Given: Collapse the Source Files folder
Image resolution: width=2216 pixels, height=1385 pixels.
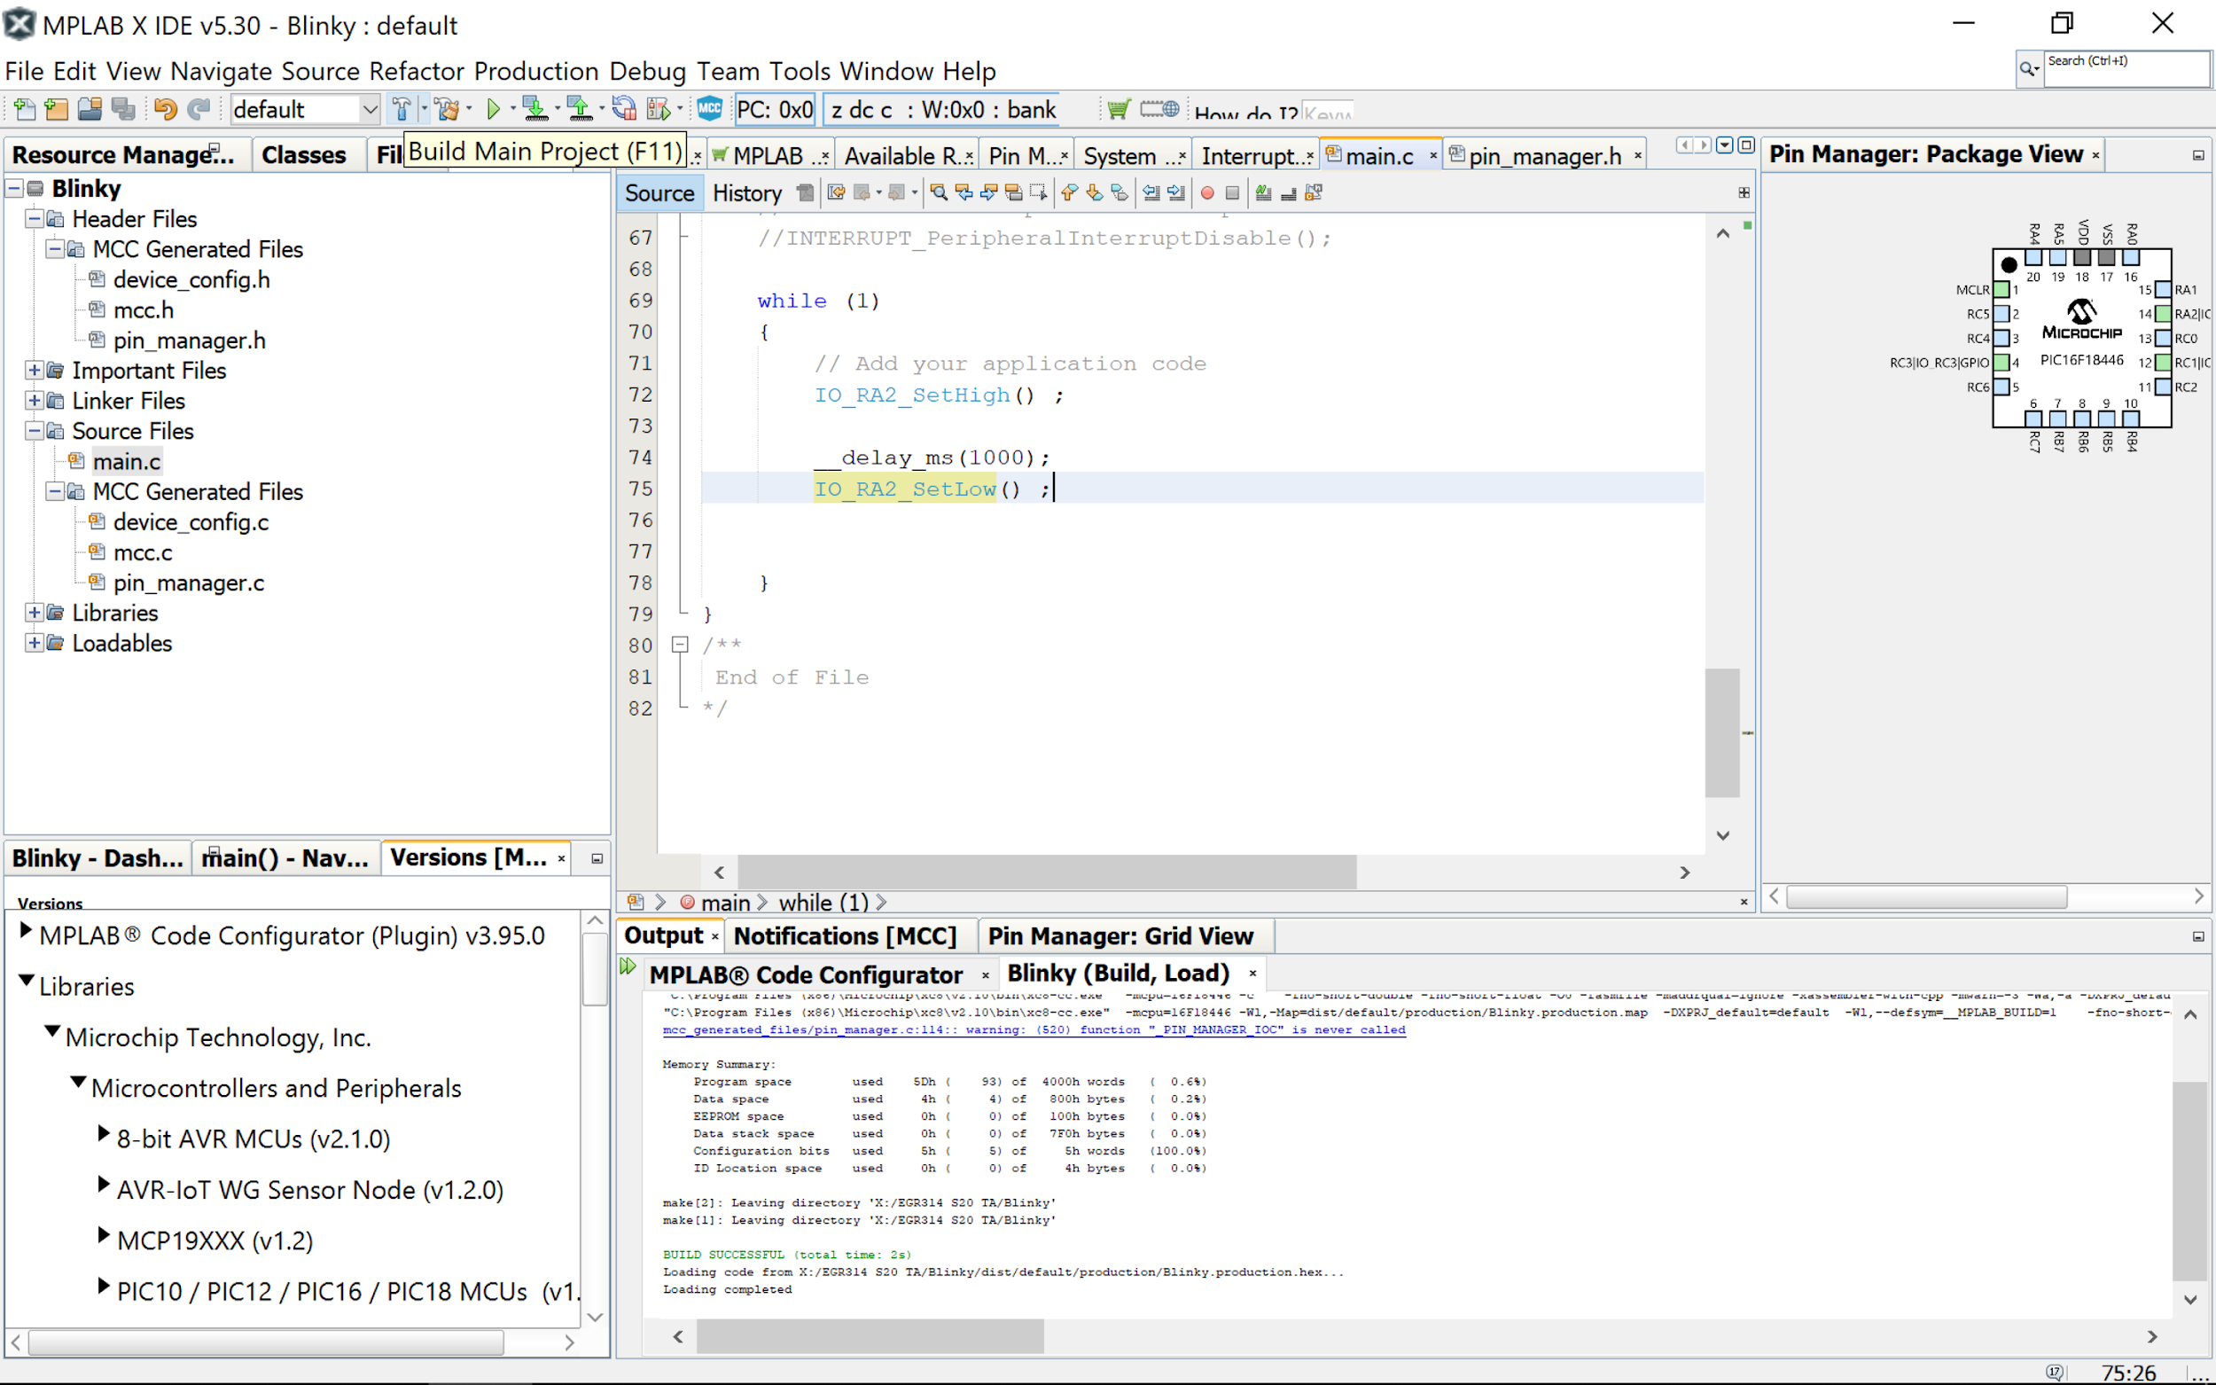Looking at the screenshot, I should click(x=34, y=431).
